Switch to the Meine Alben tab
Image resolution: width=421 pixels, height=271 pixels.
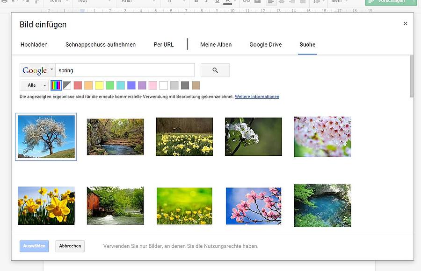[x=216, y=44]
